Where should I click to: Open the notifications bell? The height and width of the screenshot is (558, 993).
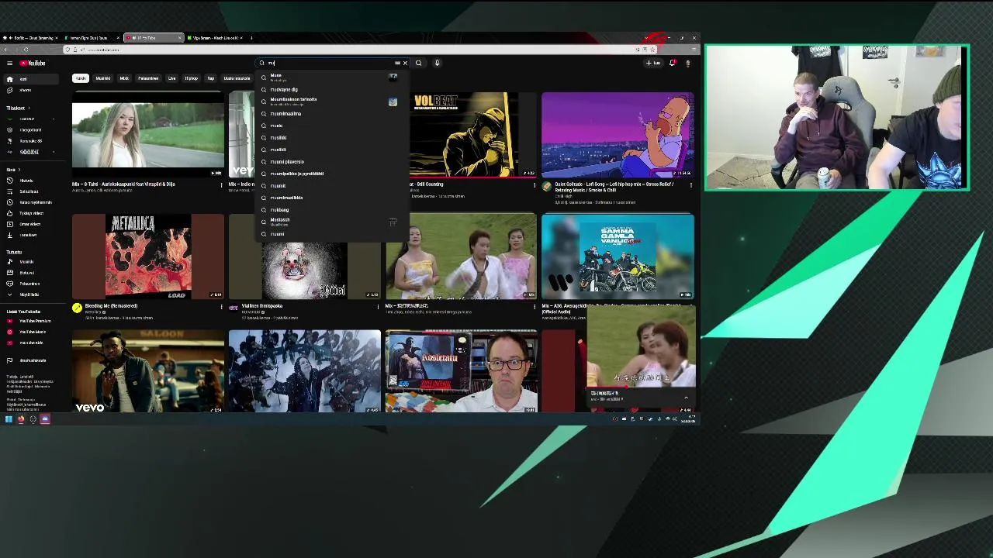(672, 63)
